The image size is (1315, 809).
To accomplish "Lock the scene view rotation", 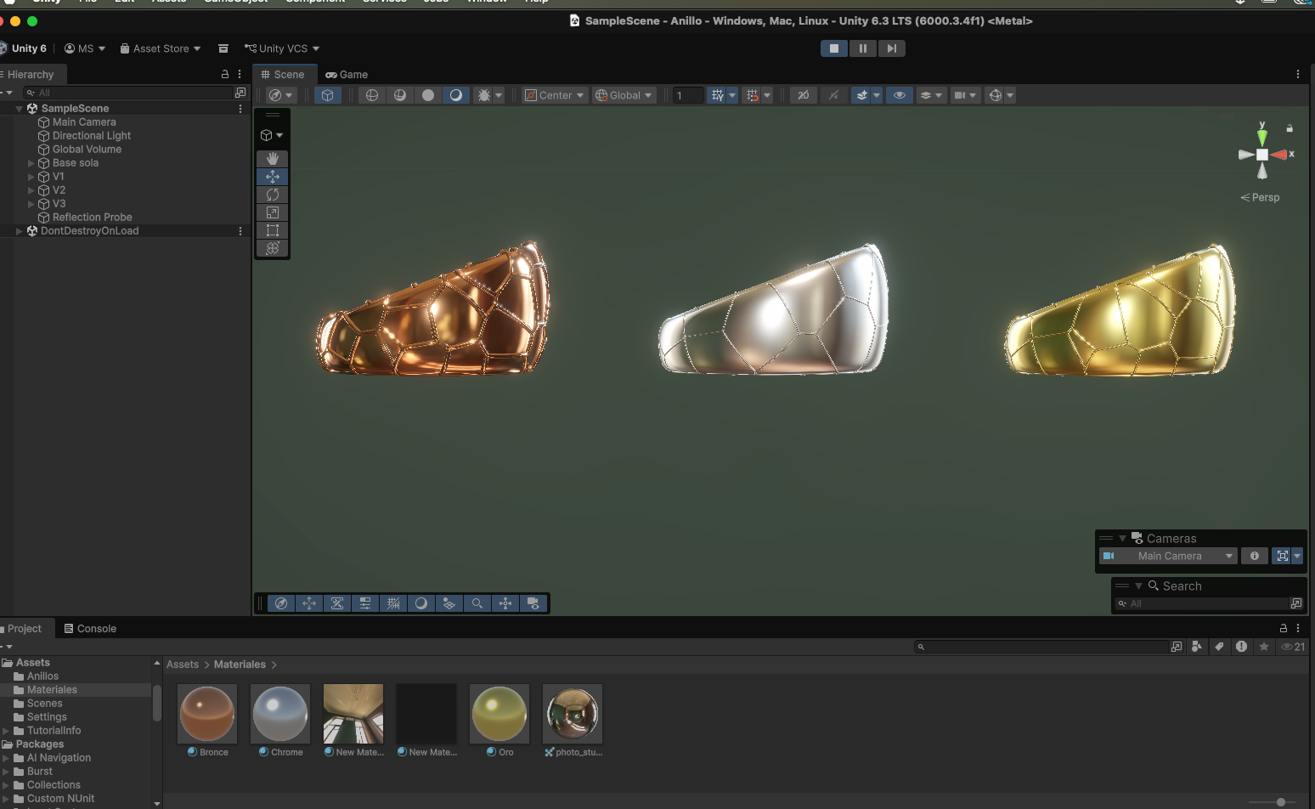I will click(1290, 128).
